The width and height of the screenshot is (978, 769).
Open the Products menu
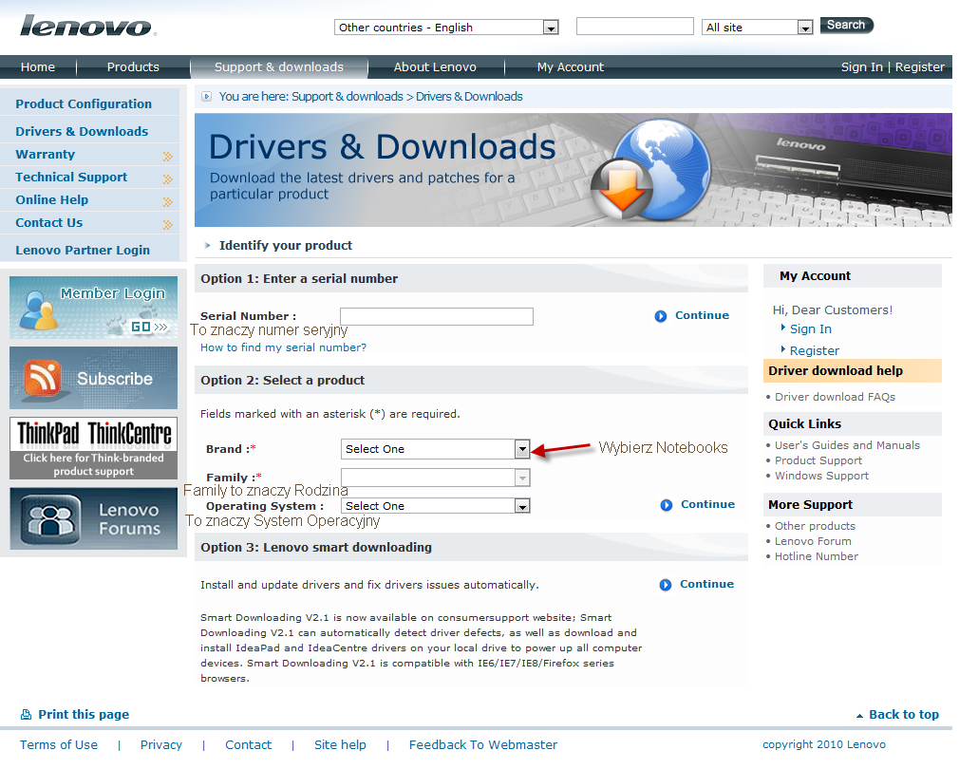pos(133,66)
